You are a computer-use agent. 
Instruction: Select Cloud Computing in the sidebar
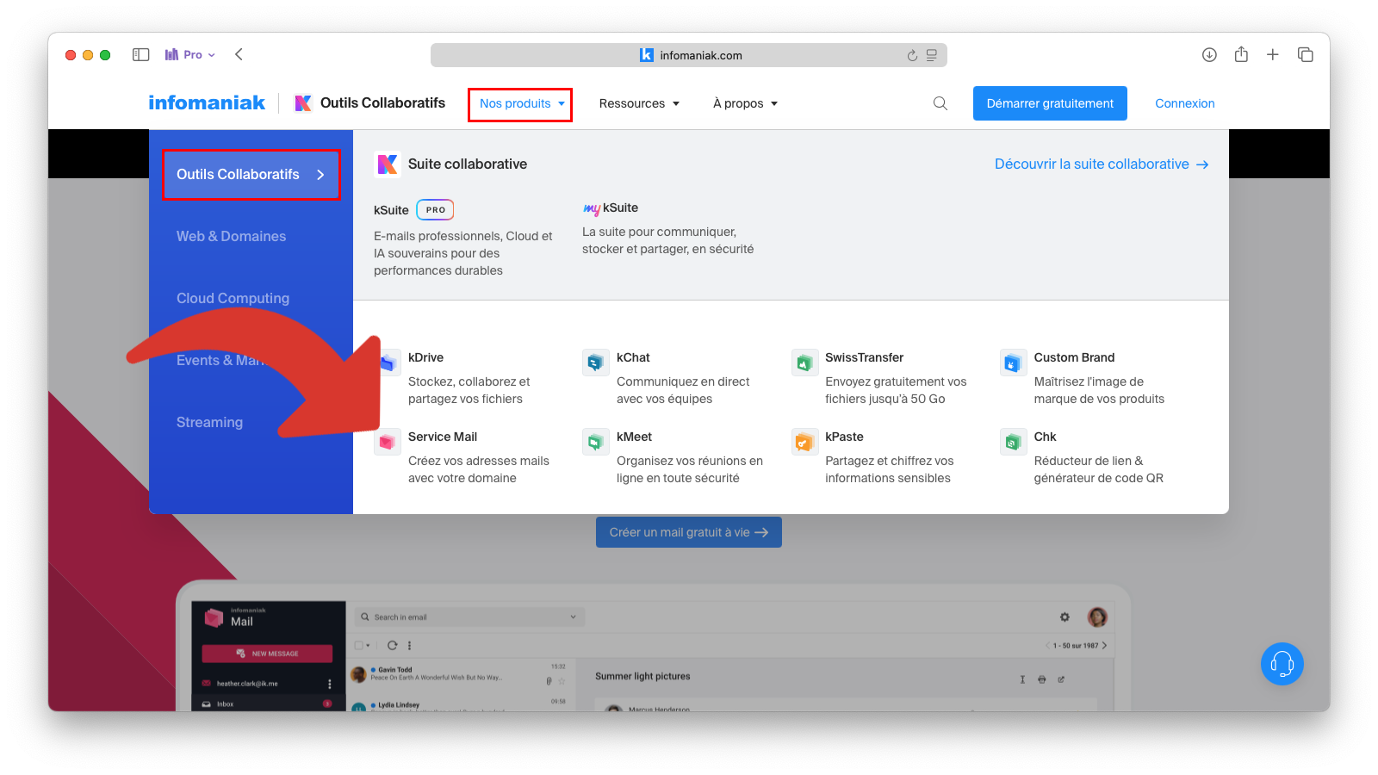tap(233, 298)
